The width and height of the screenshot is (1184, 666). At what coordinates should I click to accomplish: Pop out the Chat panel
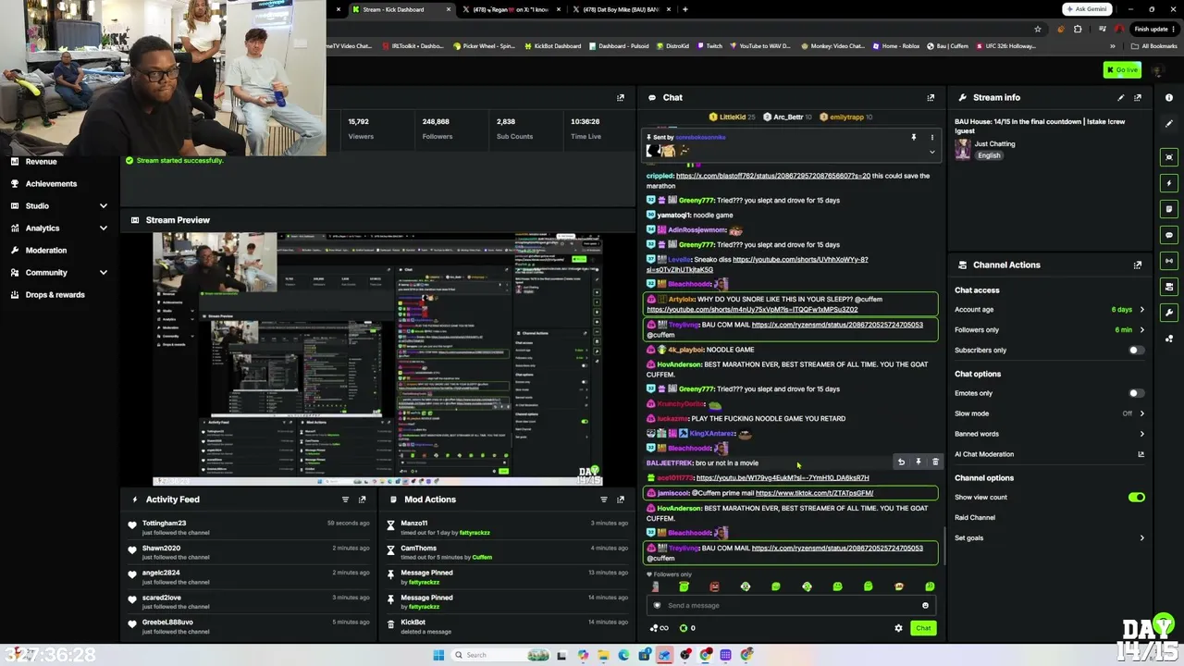coord(931,97)
